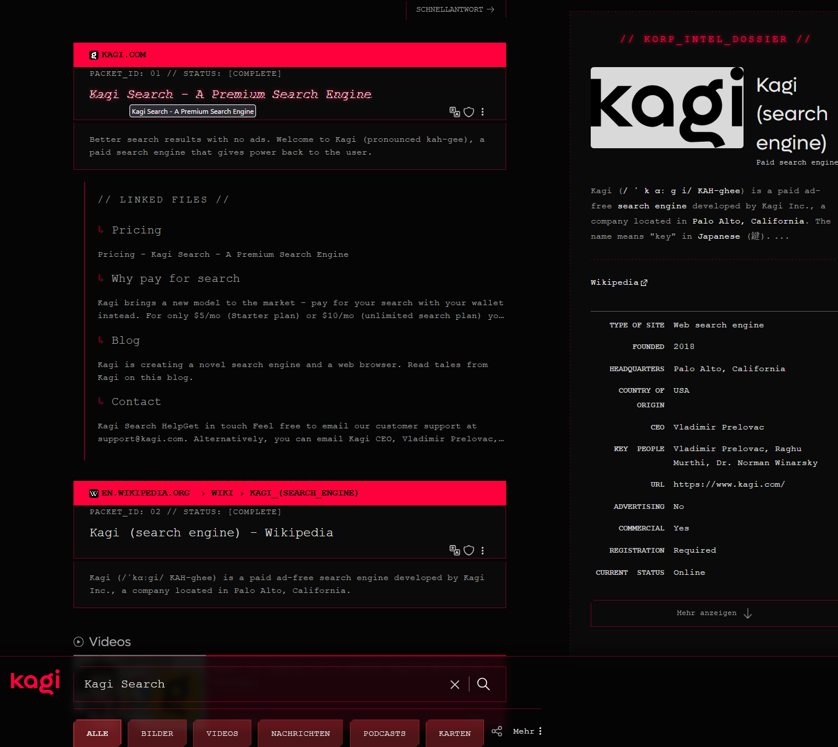Click the Videos section play icon
The height and width of the screenshot is (747, 838).
click(78, 642)
